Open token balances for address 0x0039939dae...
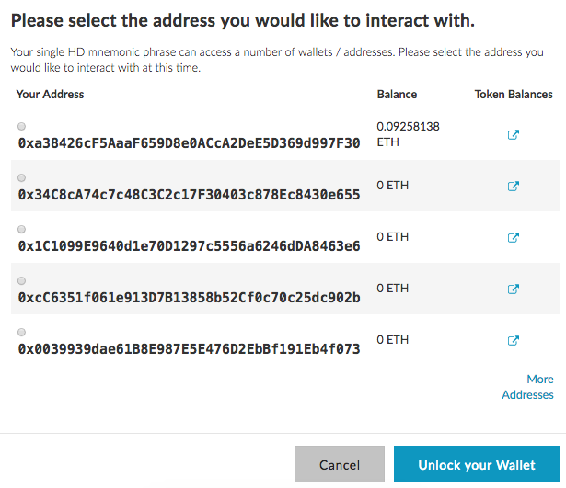566x488 pixels. pyautogui.click(x=514, y=341)
